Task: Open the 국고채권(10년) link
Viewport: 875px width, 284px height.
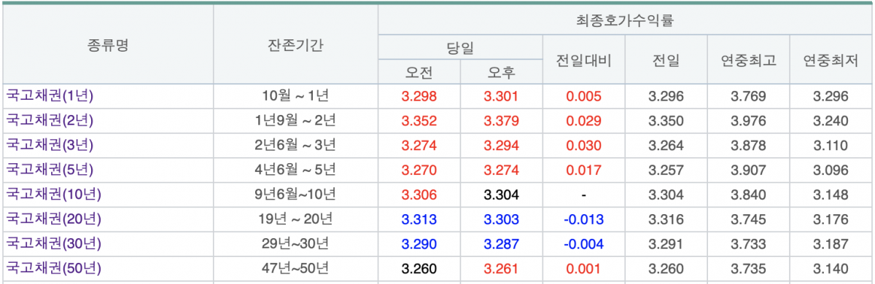Action: [54, 194]
